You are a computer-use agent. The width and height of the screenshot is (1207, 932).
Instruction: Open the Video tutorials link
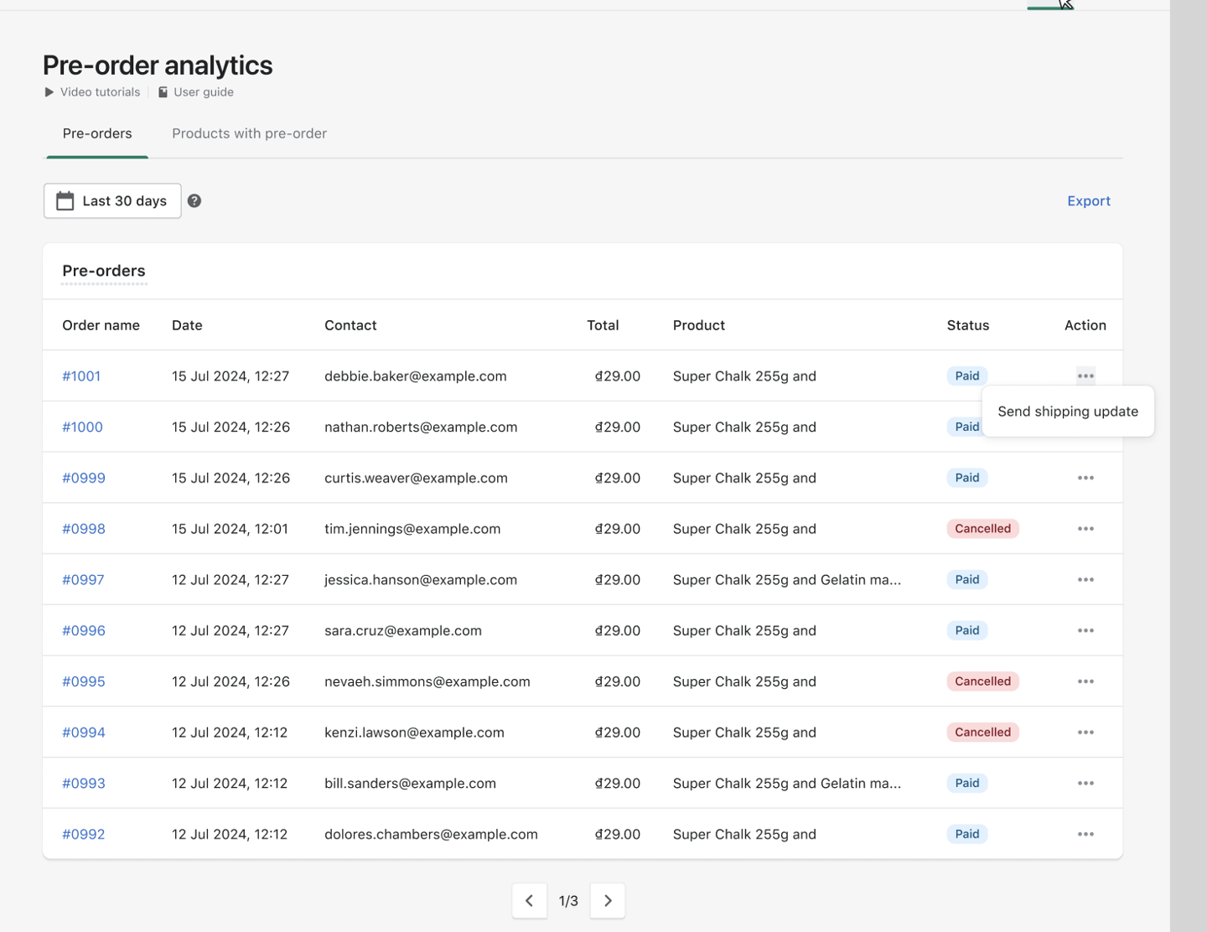pos(92,92)
